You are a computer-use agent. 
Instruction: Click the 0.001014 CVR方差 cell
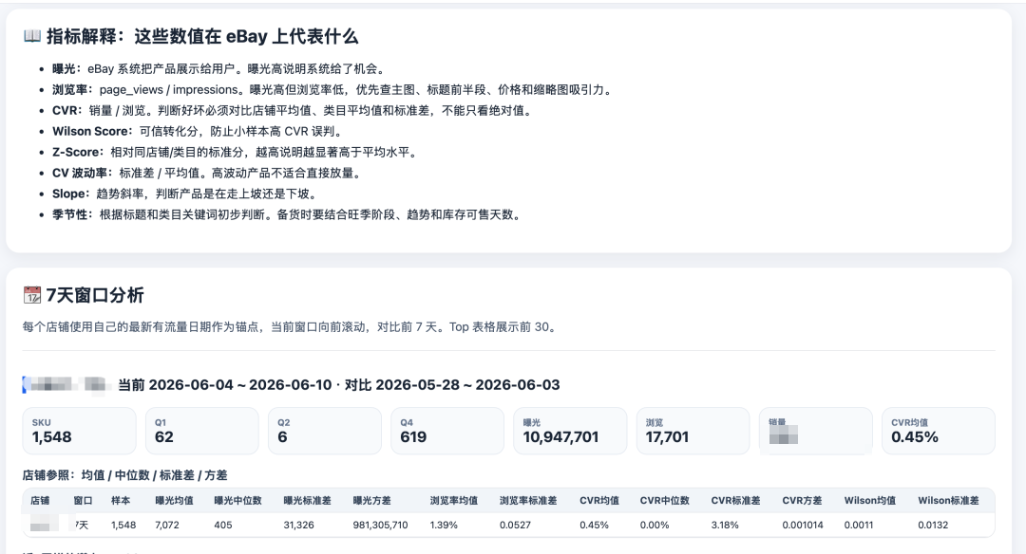[x=803, y=525]
